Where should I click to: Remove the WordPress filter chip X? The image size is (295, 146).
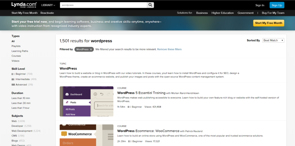point(91,49)
